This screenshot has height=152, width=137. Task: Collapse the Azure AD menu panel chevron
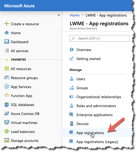133,35
